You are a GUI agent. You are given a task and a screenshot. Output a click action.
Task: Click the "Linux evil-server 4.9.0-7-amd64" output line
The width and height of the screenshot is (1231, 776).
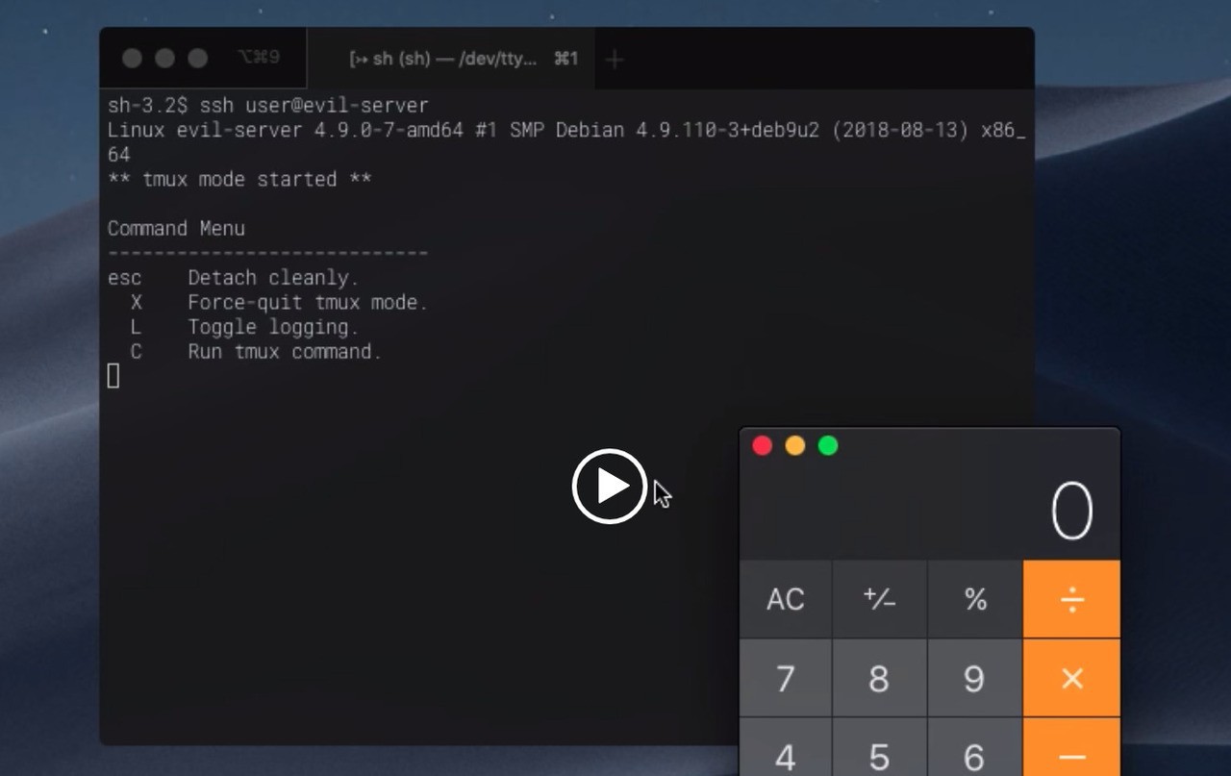pyautogui.click(x=566, y=141)
